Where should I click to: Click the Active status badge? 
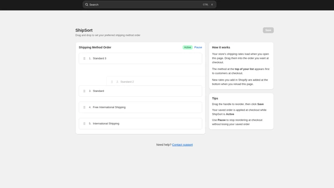187,47
